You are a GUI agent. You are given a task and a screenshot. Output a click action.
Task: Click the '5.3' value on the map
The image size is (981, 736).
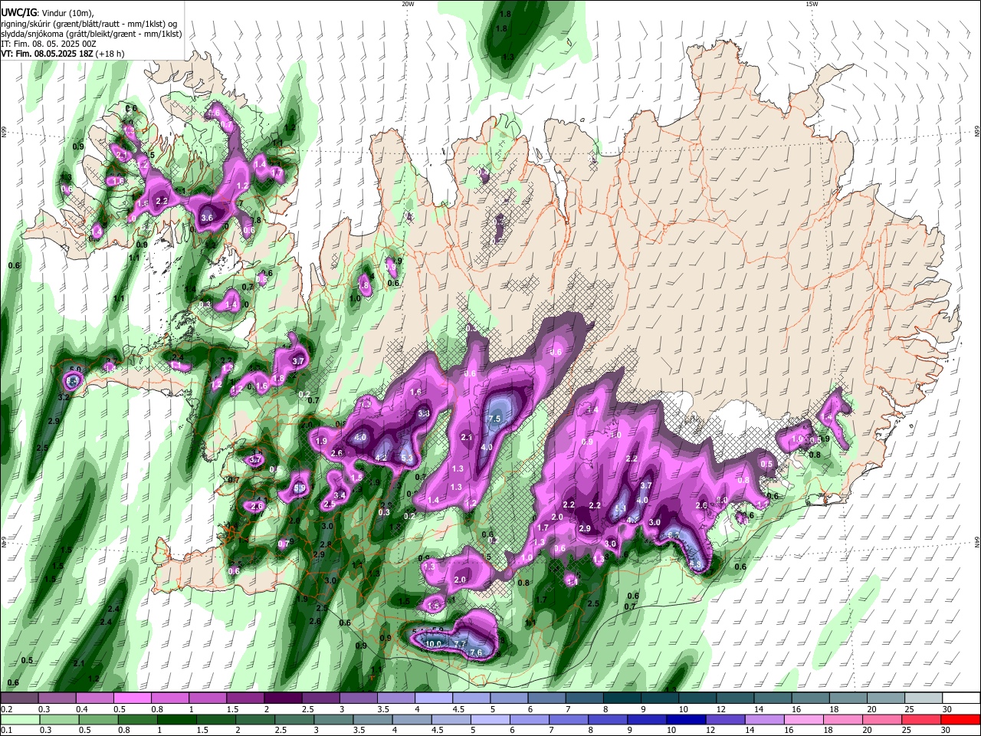click(x=407, y=458)
